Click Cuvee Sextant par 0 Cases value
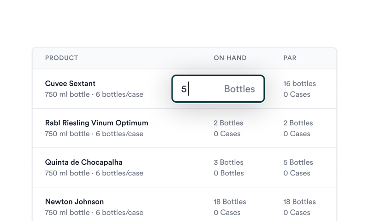 pos(297,94)
